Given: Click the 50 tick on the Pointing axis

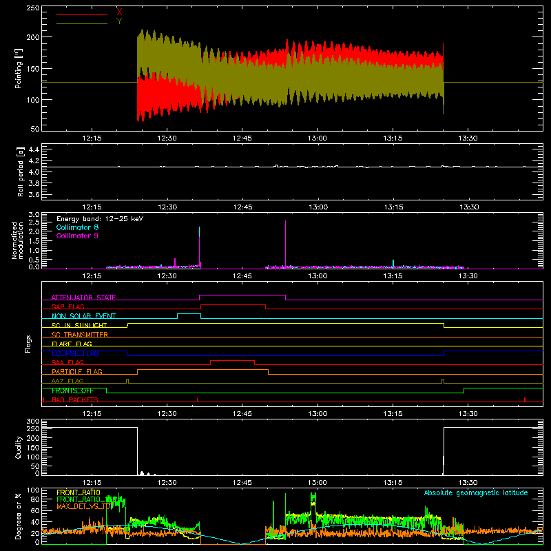Looking at the screenshot, I should pyautogui.click(x=35, y=129).
